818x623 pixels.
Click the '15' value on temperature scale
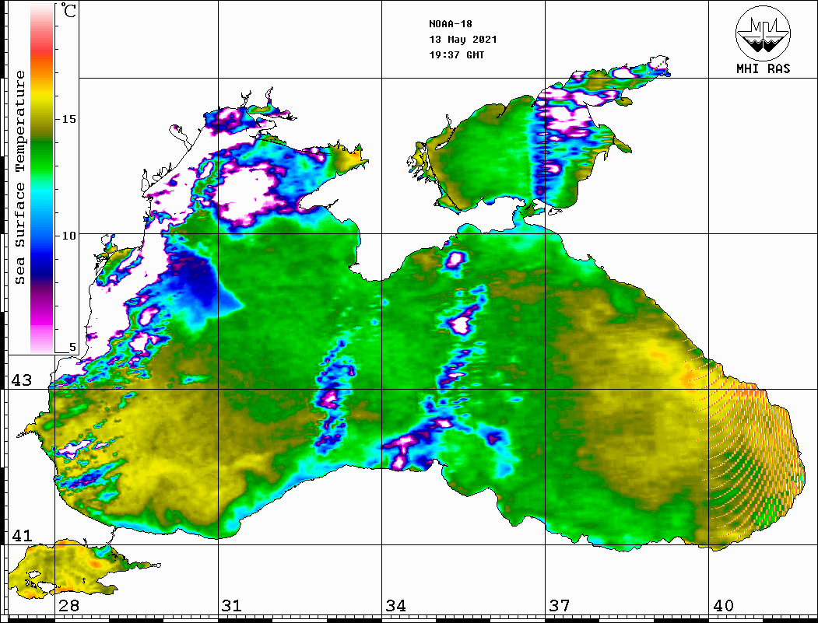(68, 119)
